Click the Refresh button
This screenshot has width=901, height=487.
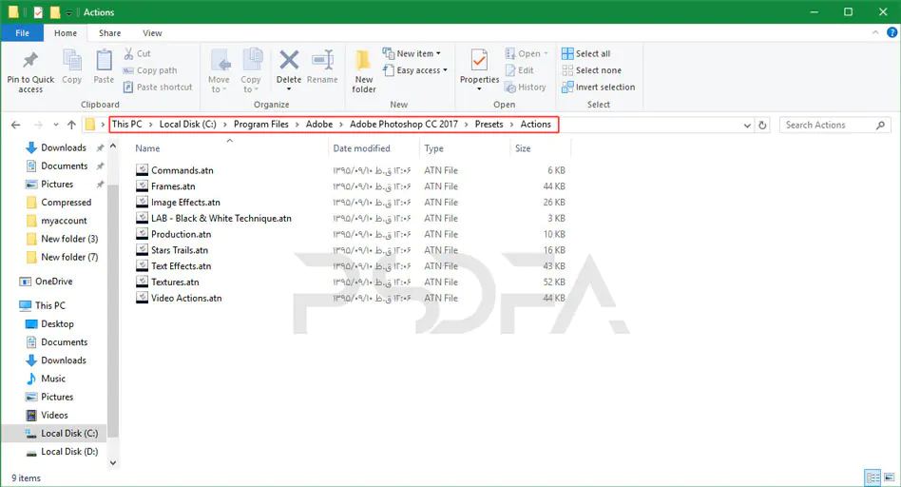762,125
